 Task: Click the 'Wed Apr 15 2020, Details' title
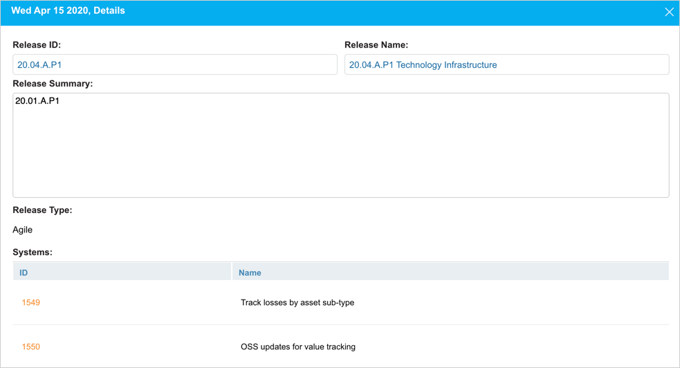pos(68,11)
